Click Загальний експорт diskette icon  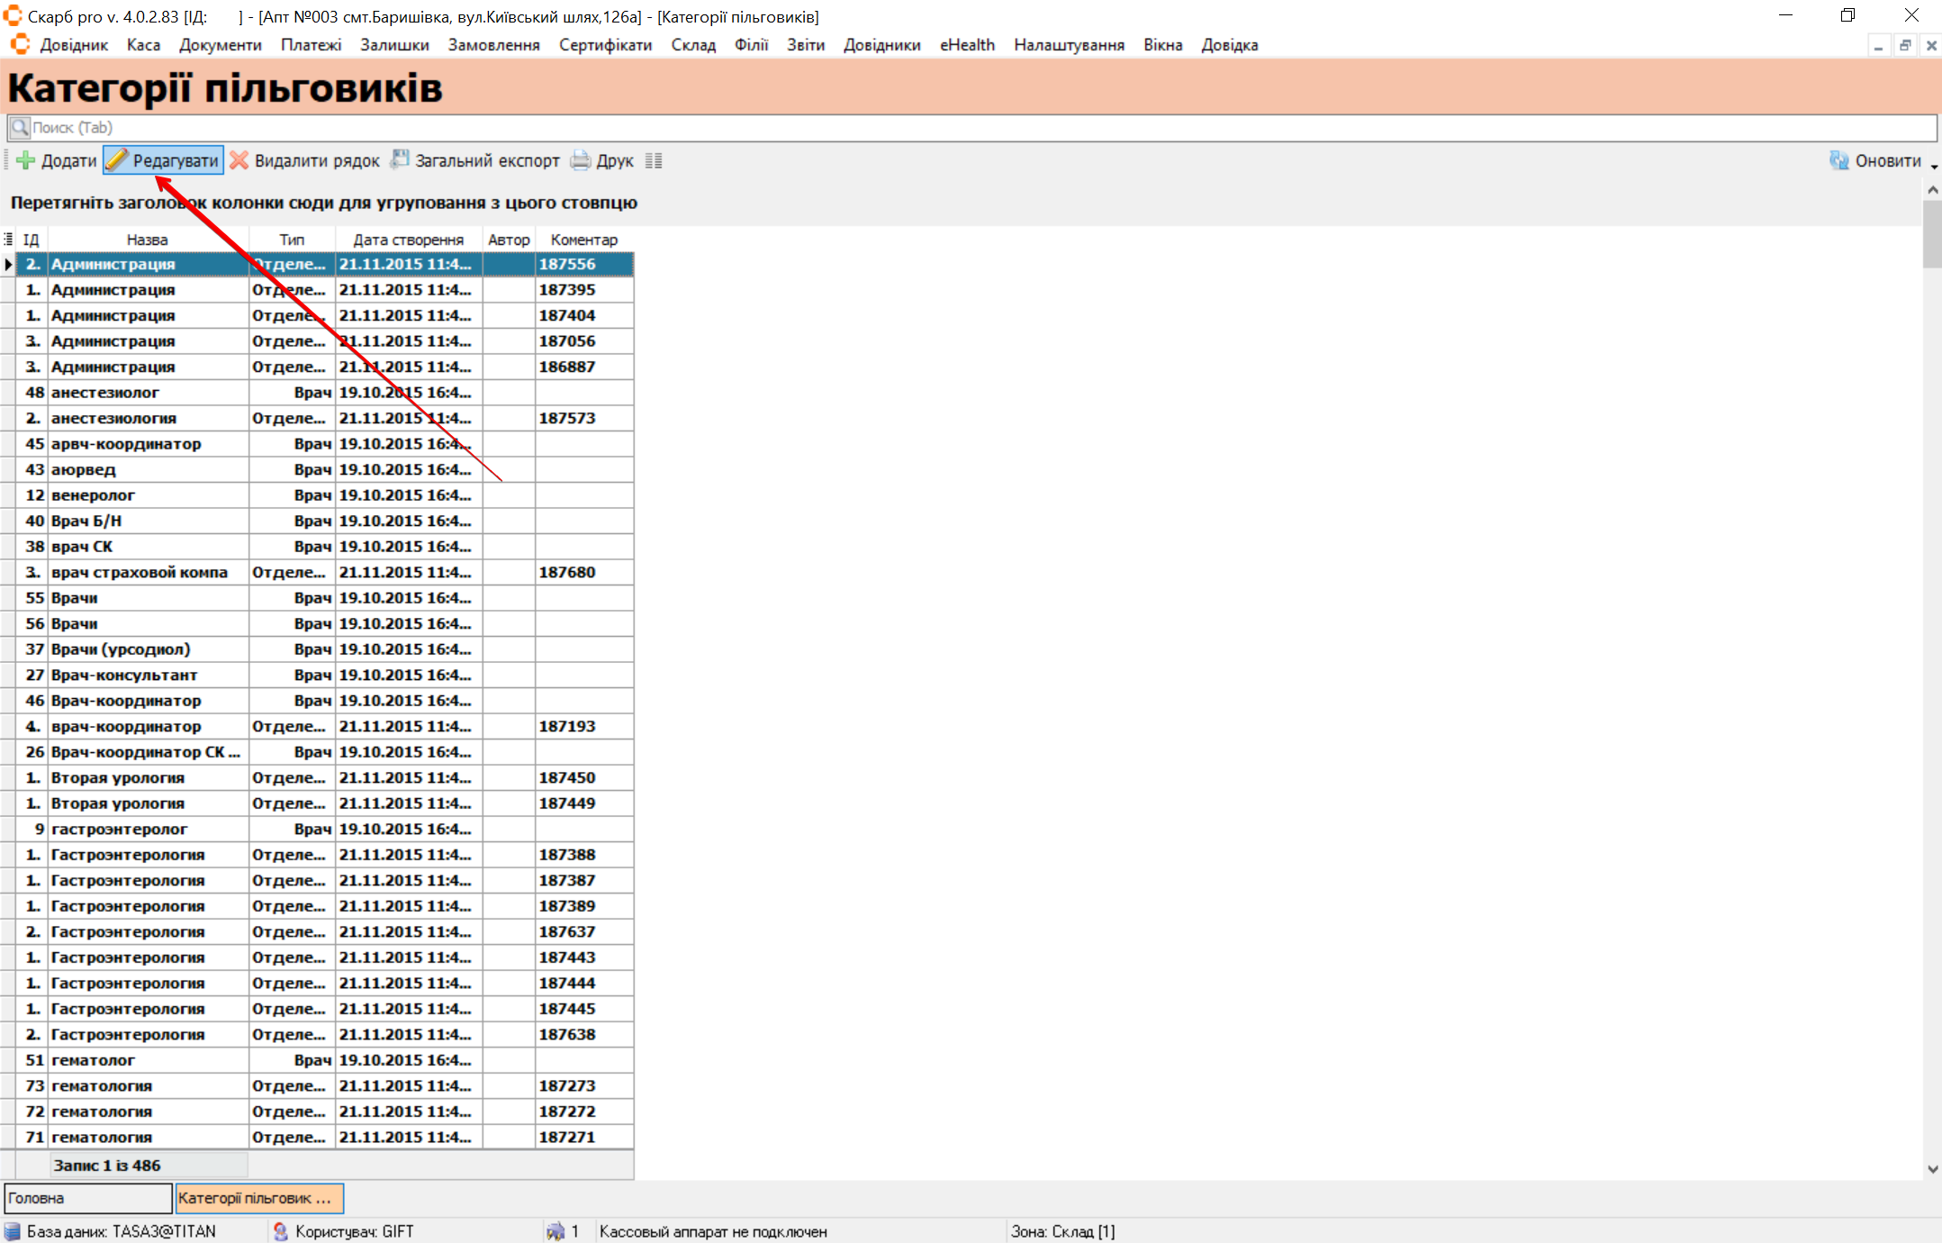pyautogui.click(x=399, y=159)
